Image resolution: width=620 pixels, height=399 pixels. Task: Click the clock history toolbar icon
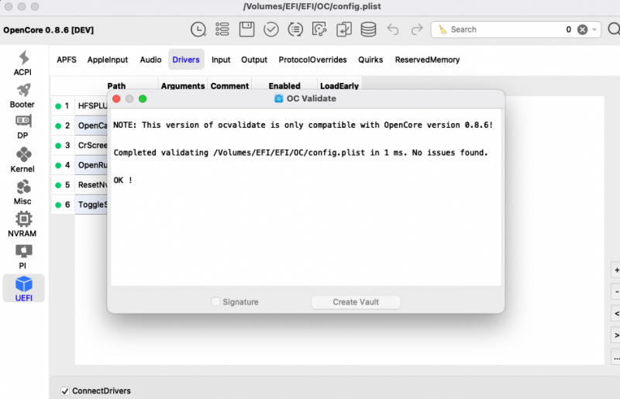click(198, 29)
